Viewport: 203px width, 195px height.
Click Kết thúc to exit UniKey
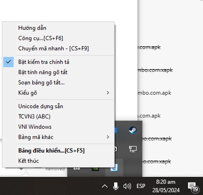pyautogui.click(x=58, y=161)
